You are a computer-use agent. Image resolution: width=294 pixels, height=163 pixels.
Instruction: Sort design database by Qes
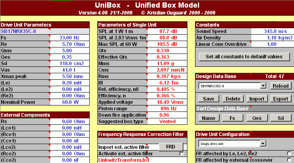[x=257, y=118]
